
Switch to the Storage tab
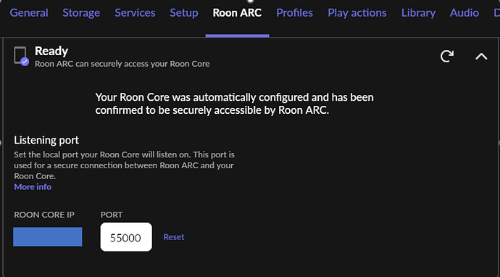[81, 13]
